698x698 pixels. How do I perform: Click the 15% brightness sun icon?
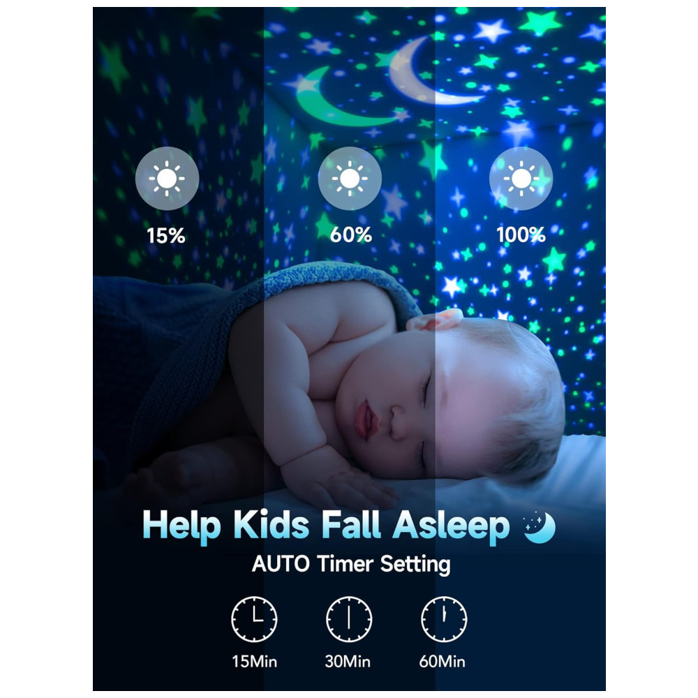point(167,178)
